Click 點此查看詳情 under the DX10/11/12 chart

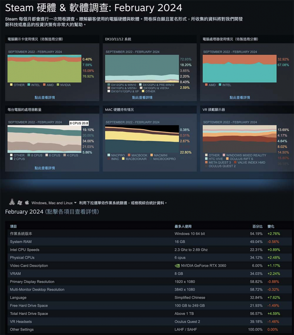coord(142,97)
